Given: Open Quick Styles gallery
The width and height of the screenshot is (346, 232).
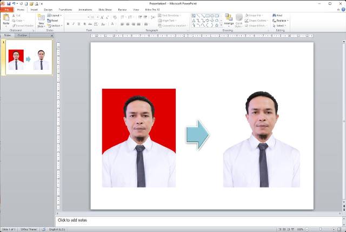Looking at the screenshot, I should 239,21.
